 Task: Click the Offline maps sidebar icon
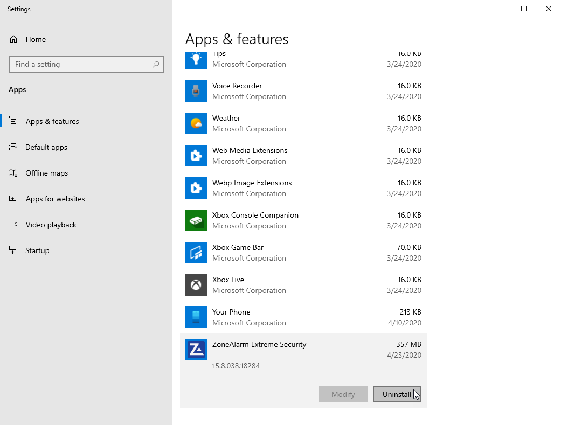[x=13, y=173]
